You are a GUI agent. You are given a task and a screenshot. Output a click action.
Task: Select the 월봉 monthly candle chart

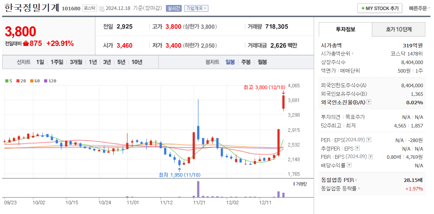point(262,62)
